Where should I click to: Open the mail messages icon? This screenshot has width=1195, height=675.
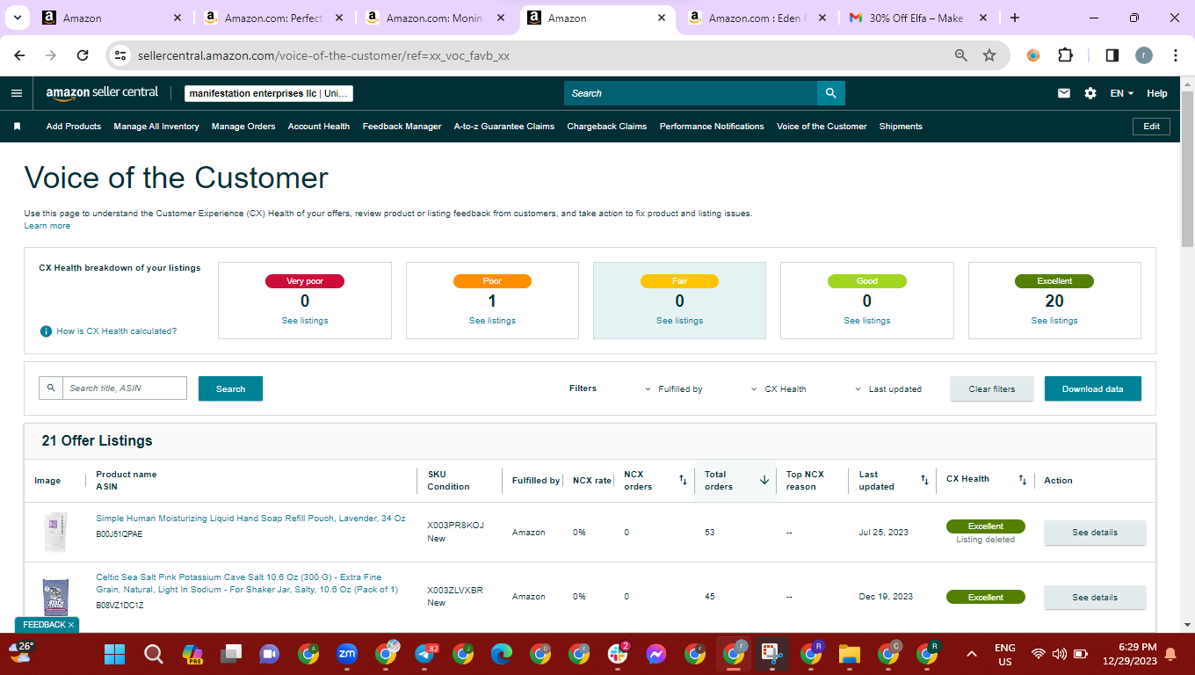point(1064,93)
